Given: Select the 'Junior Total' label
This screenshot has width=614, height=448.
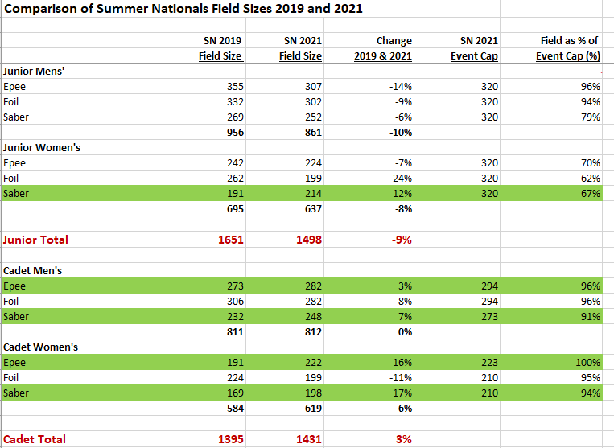Looking at the screenshot, I should (35, 240).
